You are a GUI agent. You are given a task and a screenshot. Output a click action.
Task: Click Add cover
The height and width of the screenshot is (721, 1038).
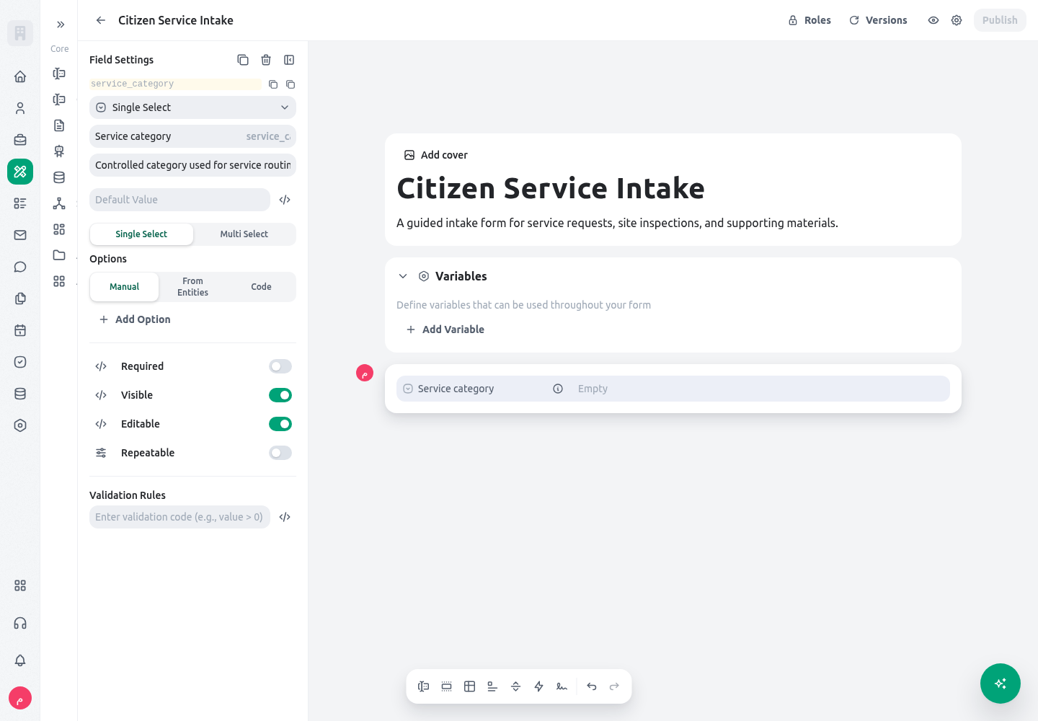[436, 155]
